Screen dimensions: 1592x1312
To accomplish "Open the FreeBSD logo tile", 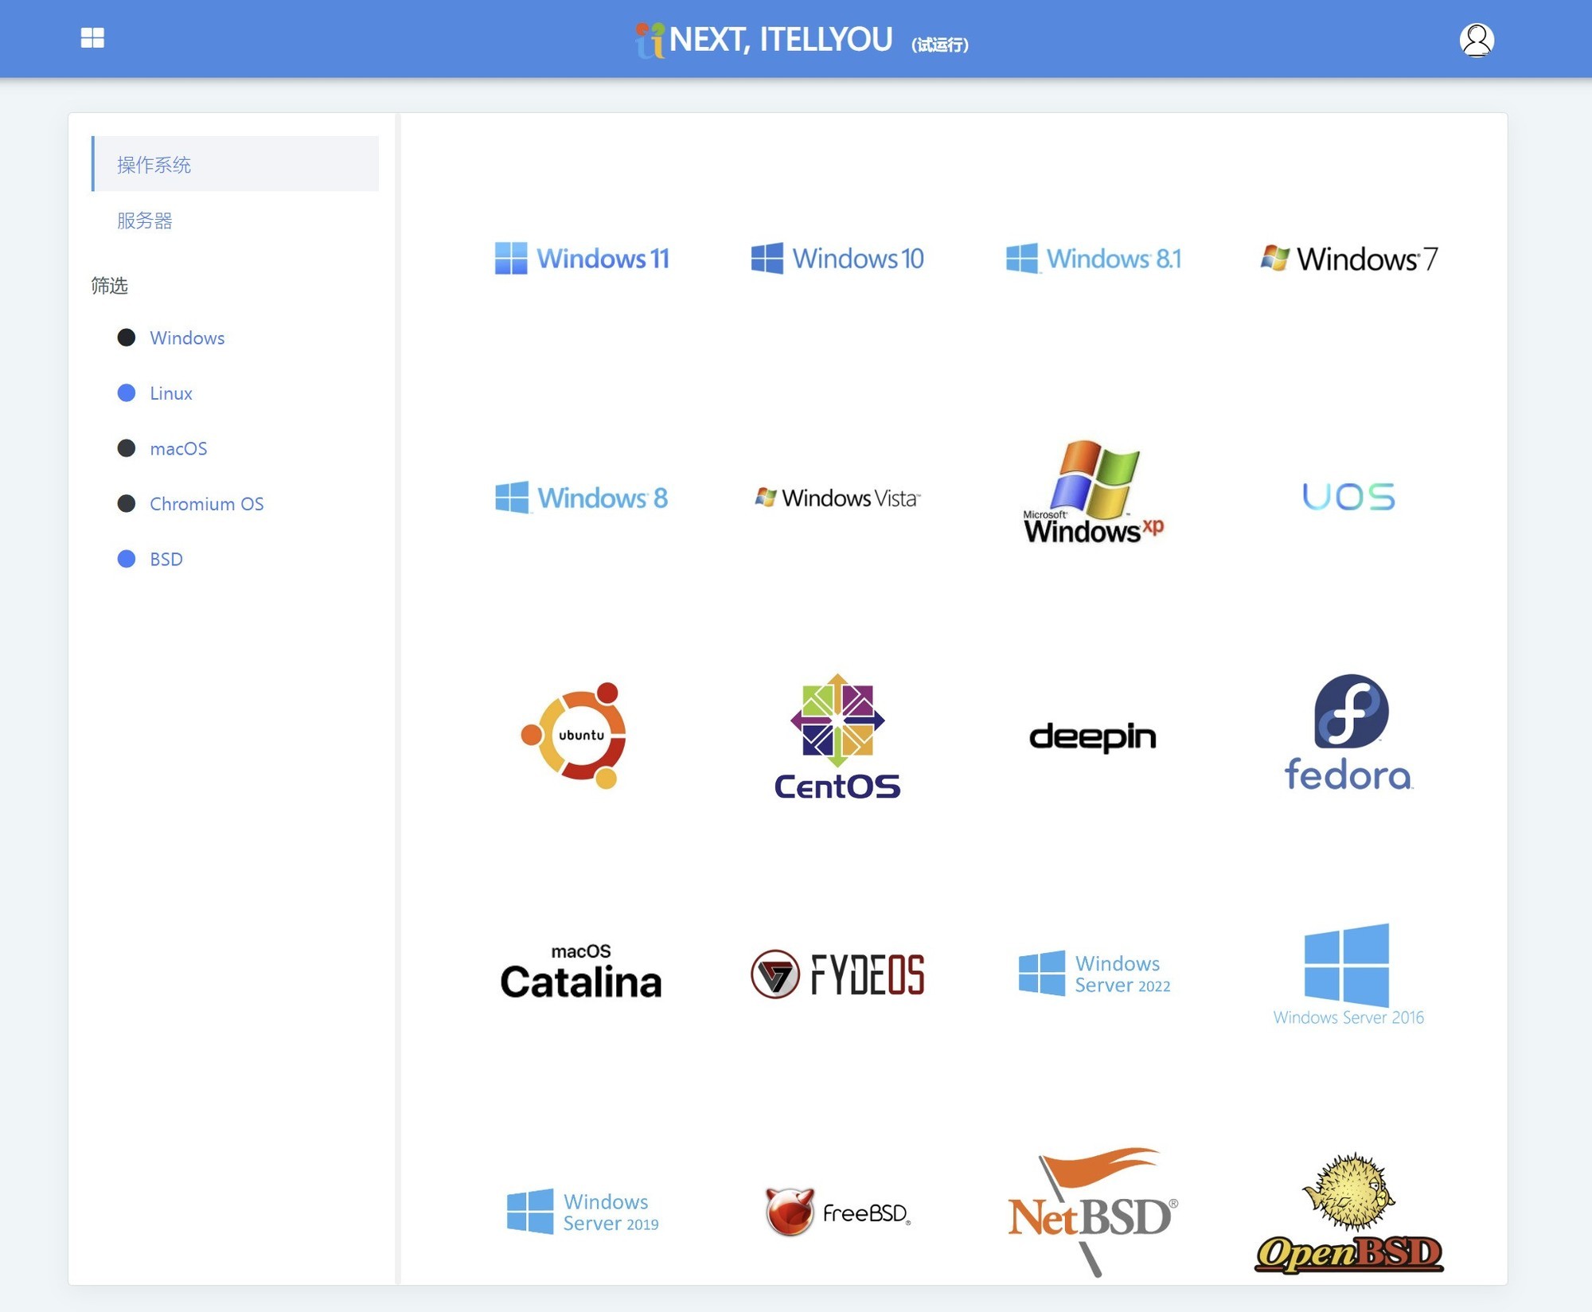I will (837, 1212).
